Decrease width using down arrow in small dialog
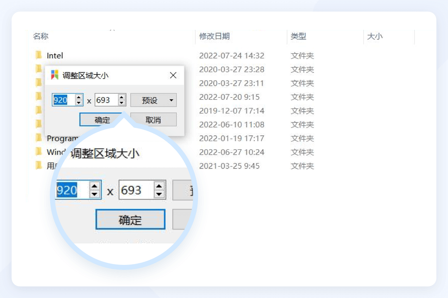The image size is (448, 298). [x=79, y=103]
